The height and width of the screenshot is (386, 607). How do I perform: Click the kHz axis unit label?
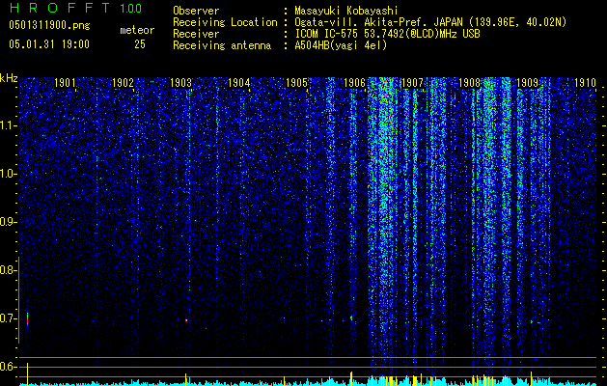coord(9,78)
